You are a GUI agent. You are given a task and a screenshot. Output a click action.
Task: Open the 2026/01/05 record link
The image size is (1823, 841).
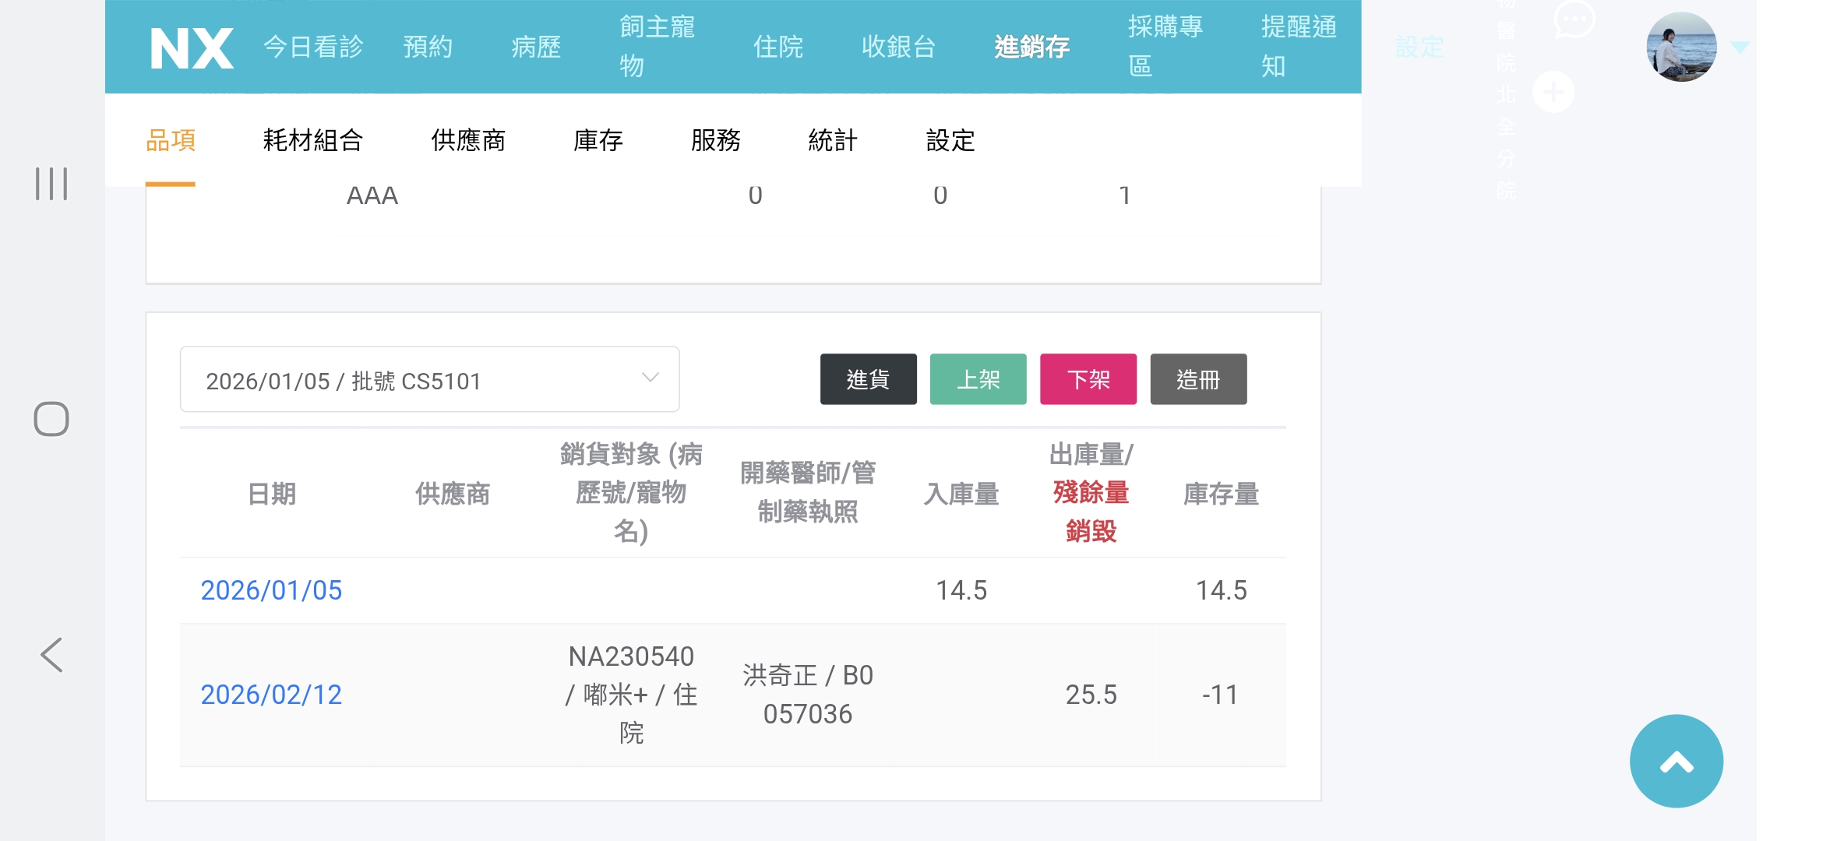pyautogui.click(x=271, y=590)
